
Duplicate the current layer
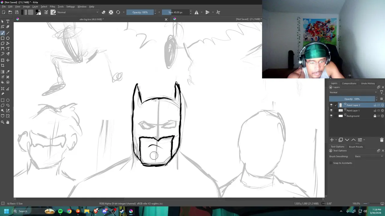point(340,140)
